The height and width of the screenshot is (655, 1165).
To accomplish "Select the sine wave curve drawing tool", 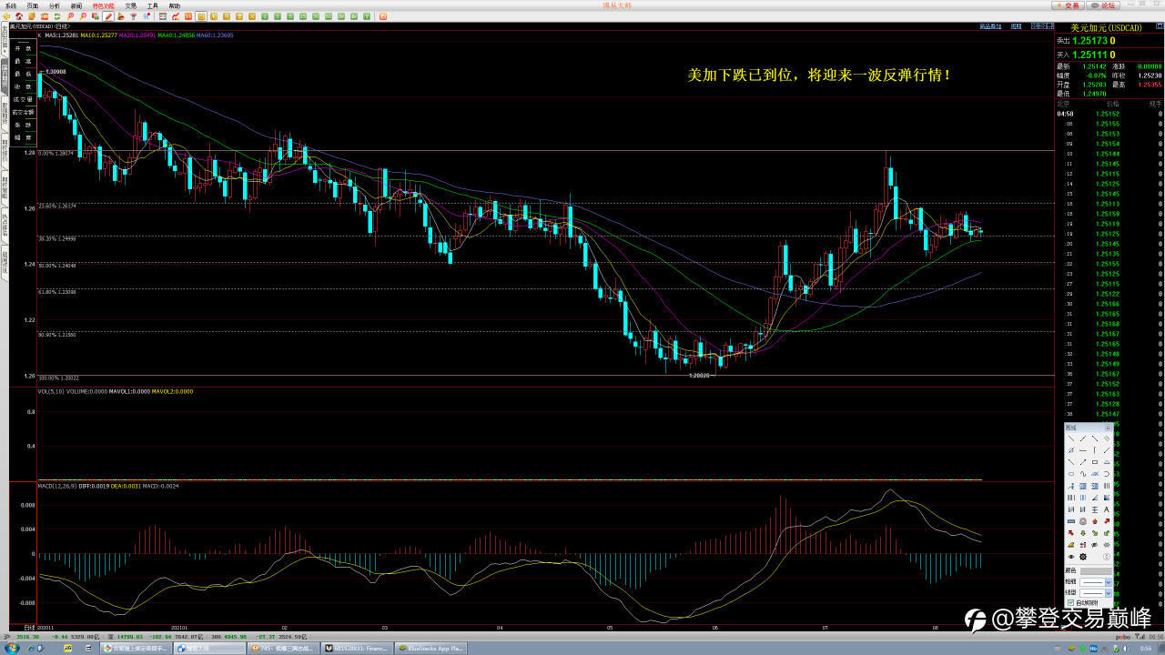I will click(1083, 474).
